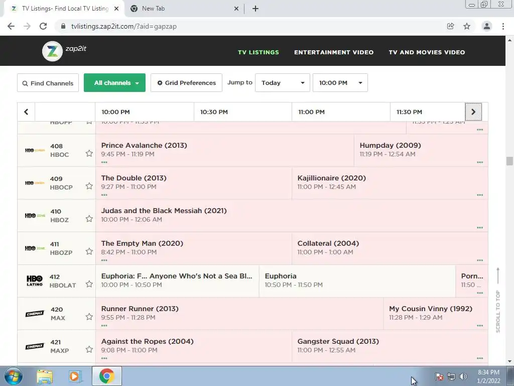The width and height of the screenshot is (514, 386).
Task: Click SCROLL TO TOP control
Action: [x=498, y=300]
